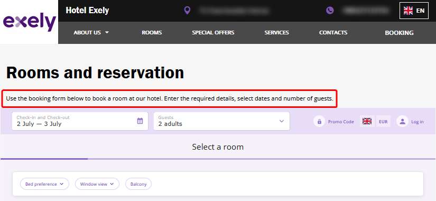Open the calendar icon in the date field
The width and height of the screenshot is (436, 201).
[140, 121]
